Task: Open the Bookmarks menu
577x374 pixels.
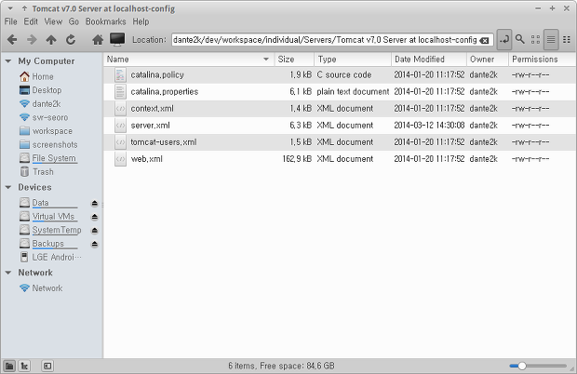Action: [105, 21]
